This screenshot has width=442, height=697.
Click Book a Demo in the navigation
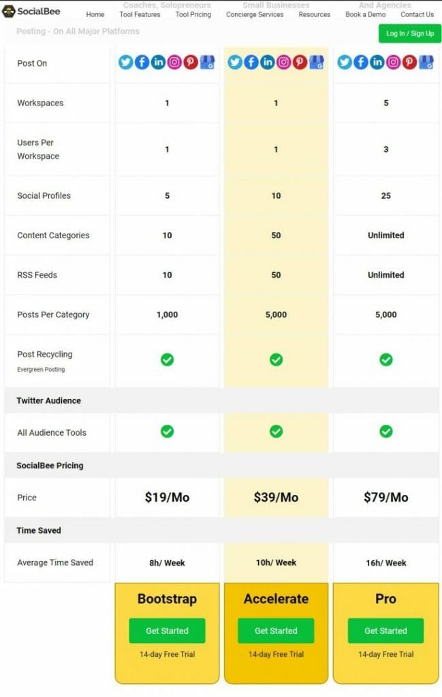coord(365,14)
